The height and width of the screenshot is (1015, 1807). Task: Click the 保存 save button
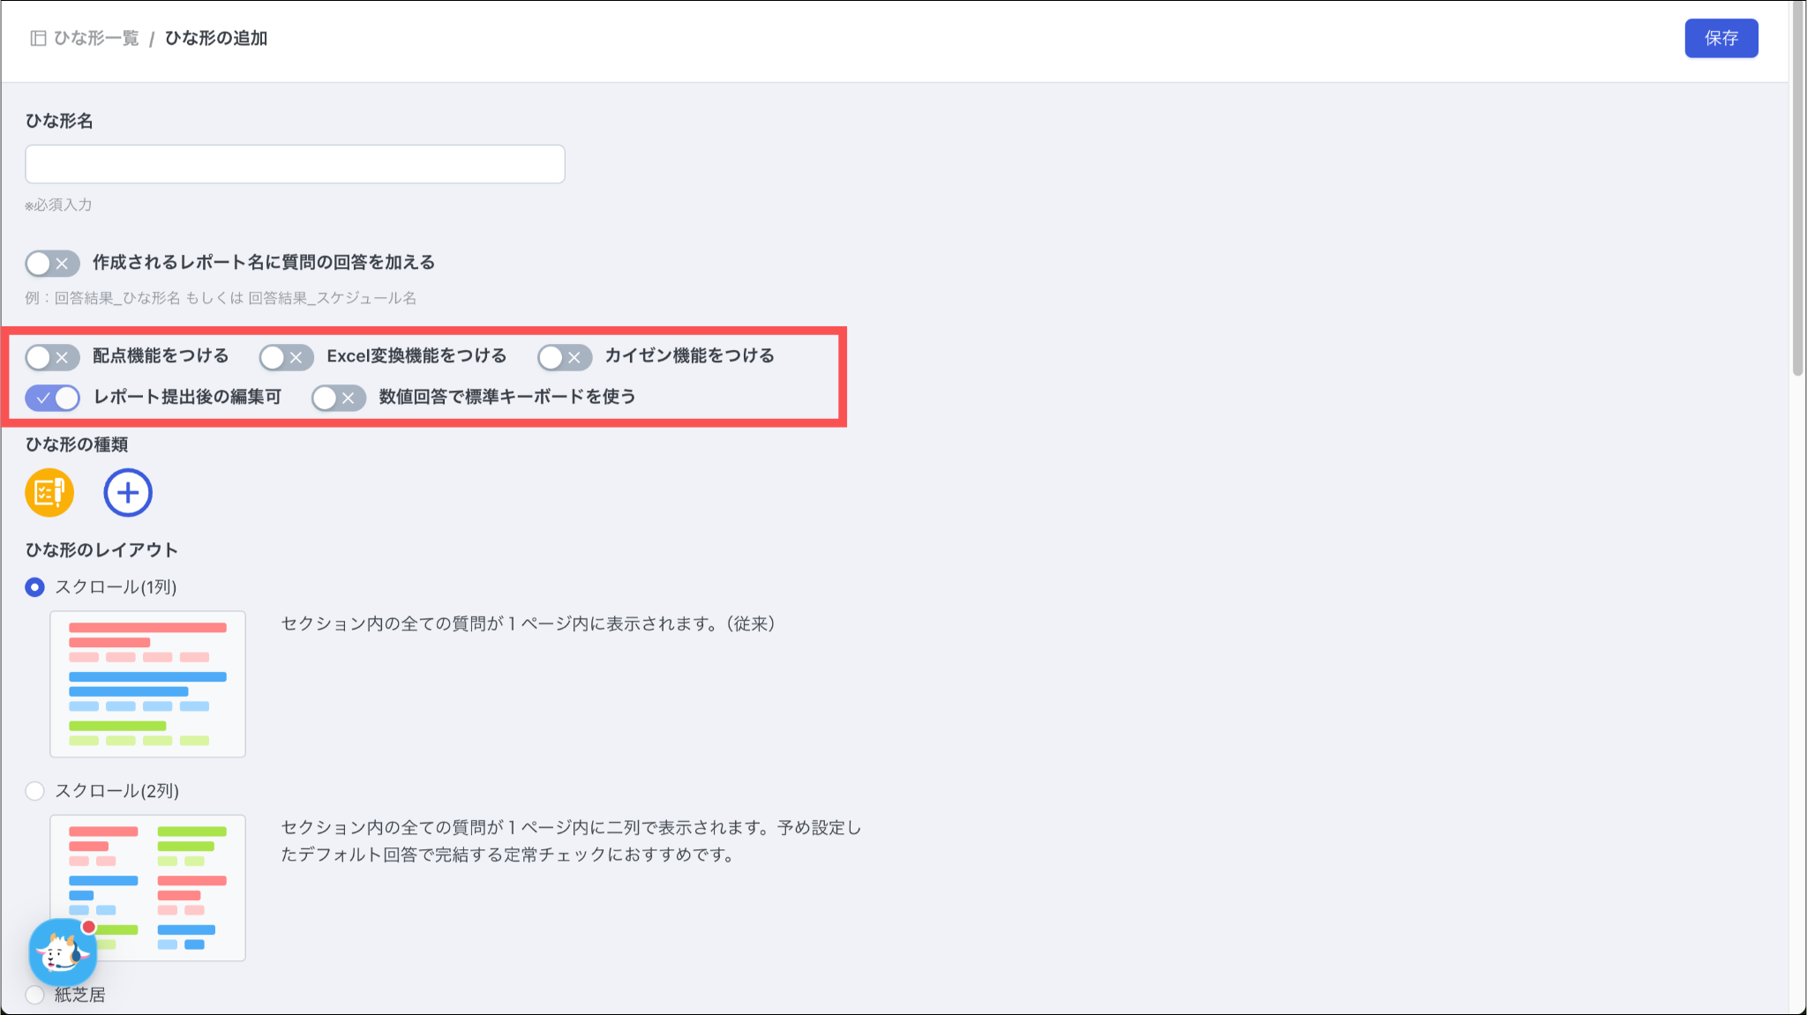pos(1721,38)
